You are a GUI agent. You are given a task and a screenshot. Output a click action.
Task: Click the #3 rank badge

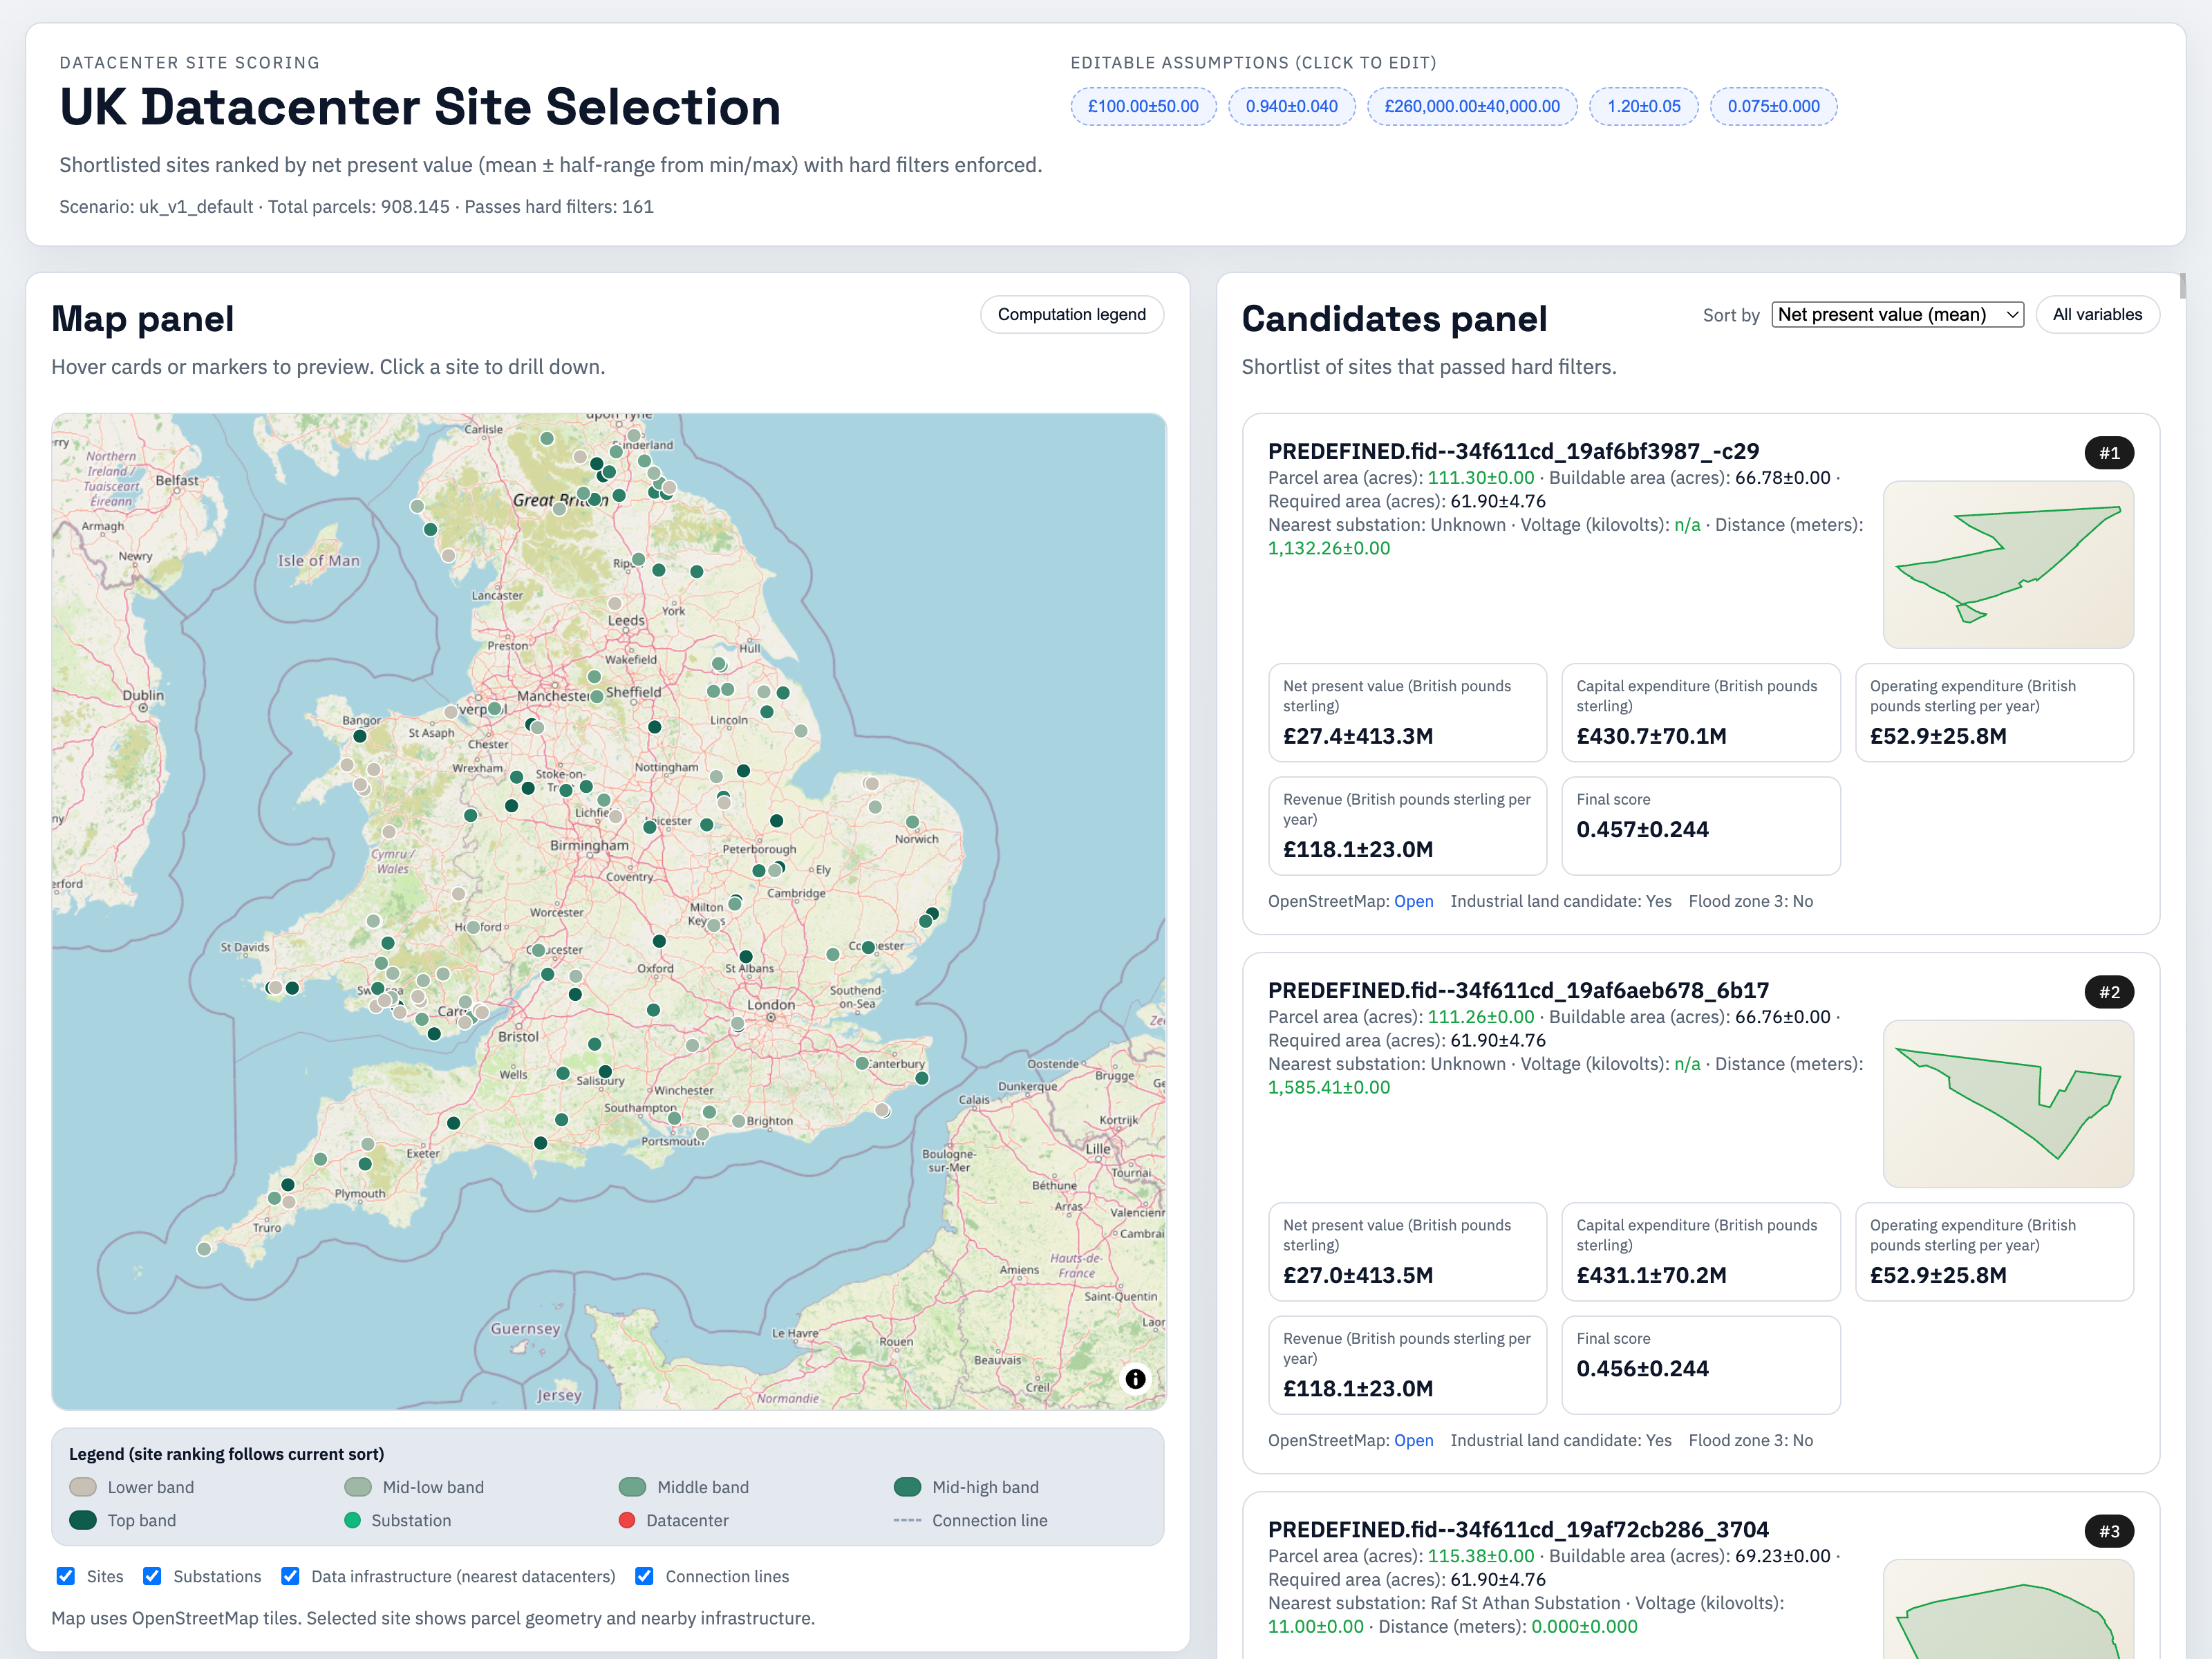tap(2109, 1531)
